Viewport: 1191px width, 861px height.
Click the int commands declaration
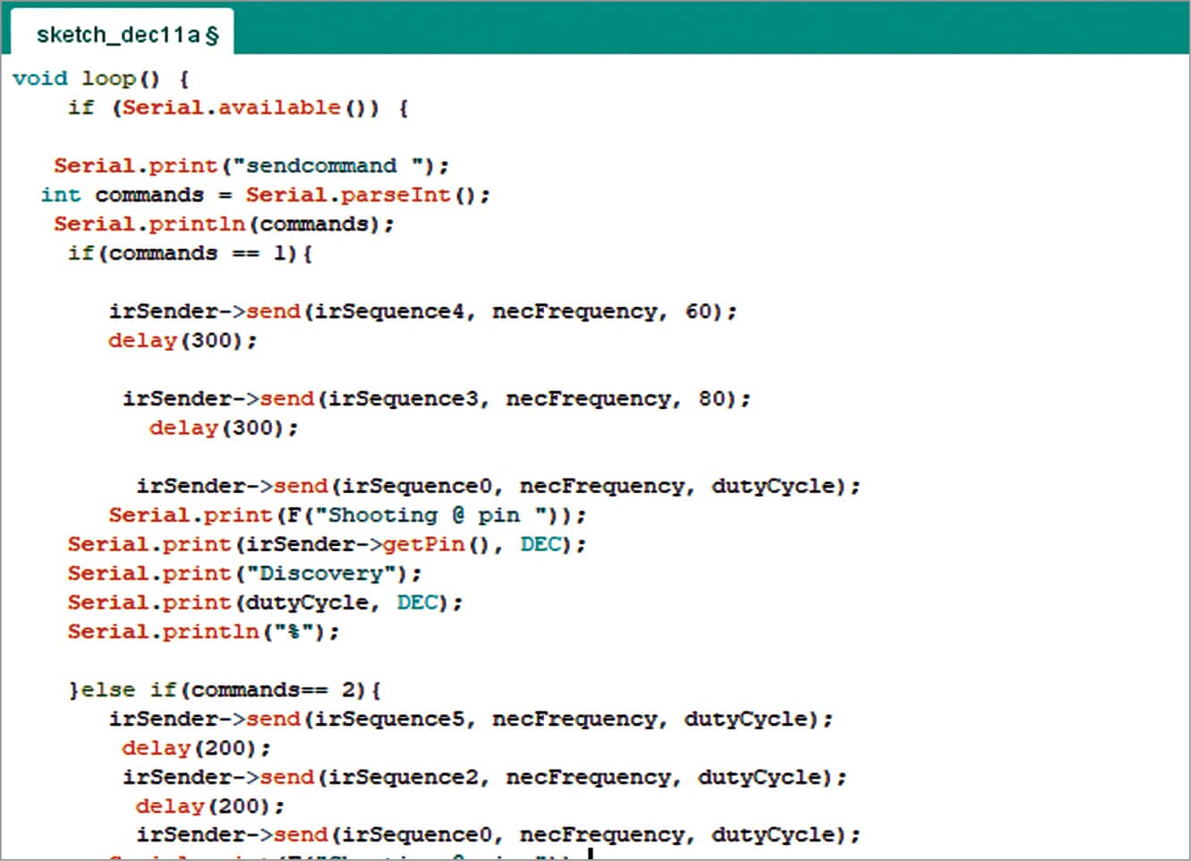point(123,195)
